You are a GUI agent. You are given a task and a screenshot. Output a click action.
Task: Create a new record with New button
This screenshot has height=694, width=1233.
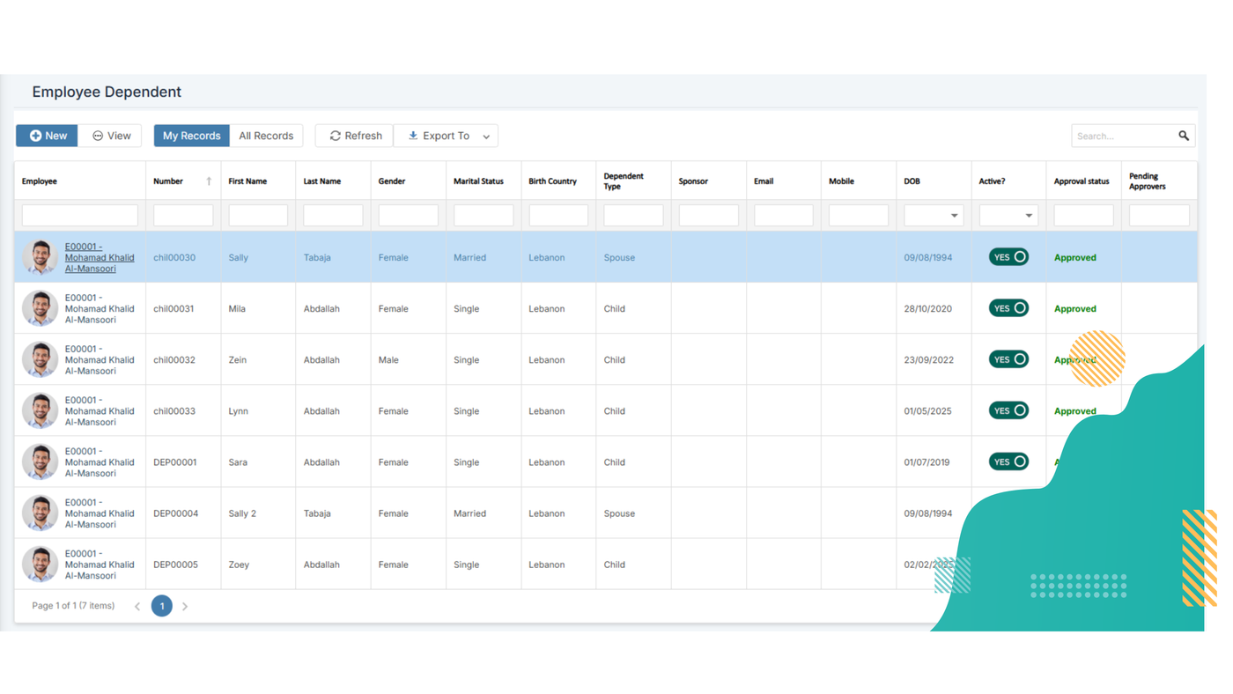(48, 136)
